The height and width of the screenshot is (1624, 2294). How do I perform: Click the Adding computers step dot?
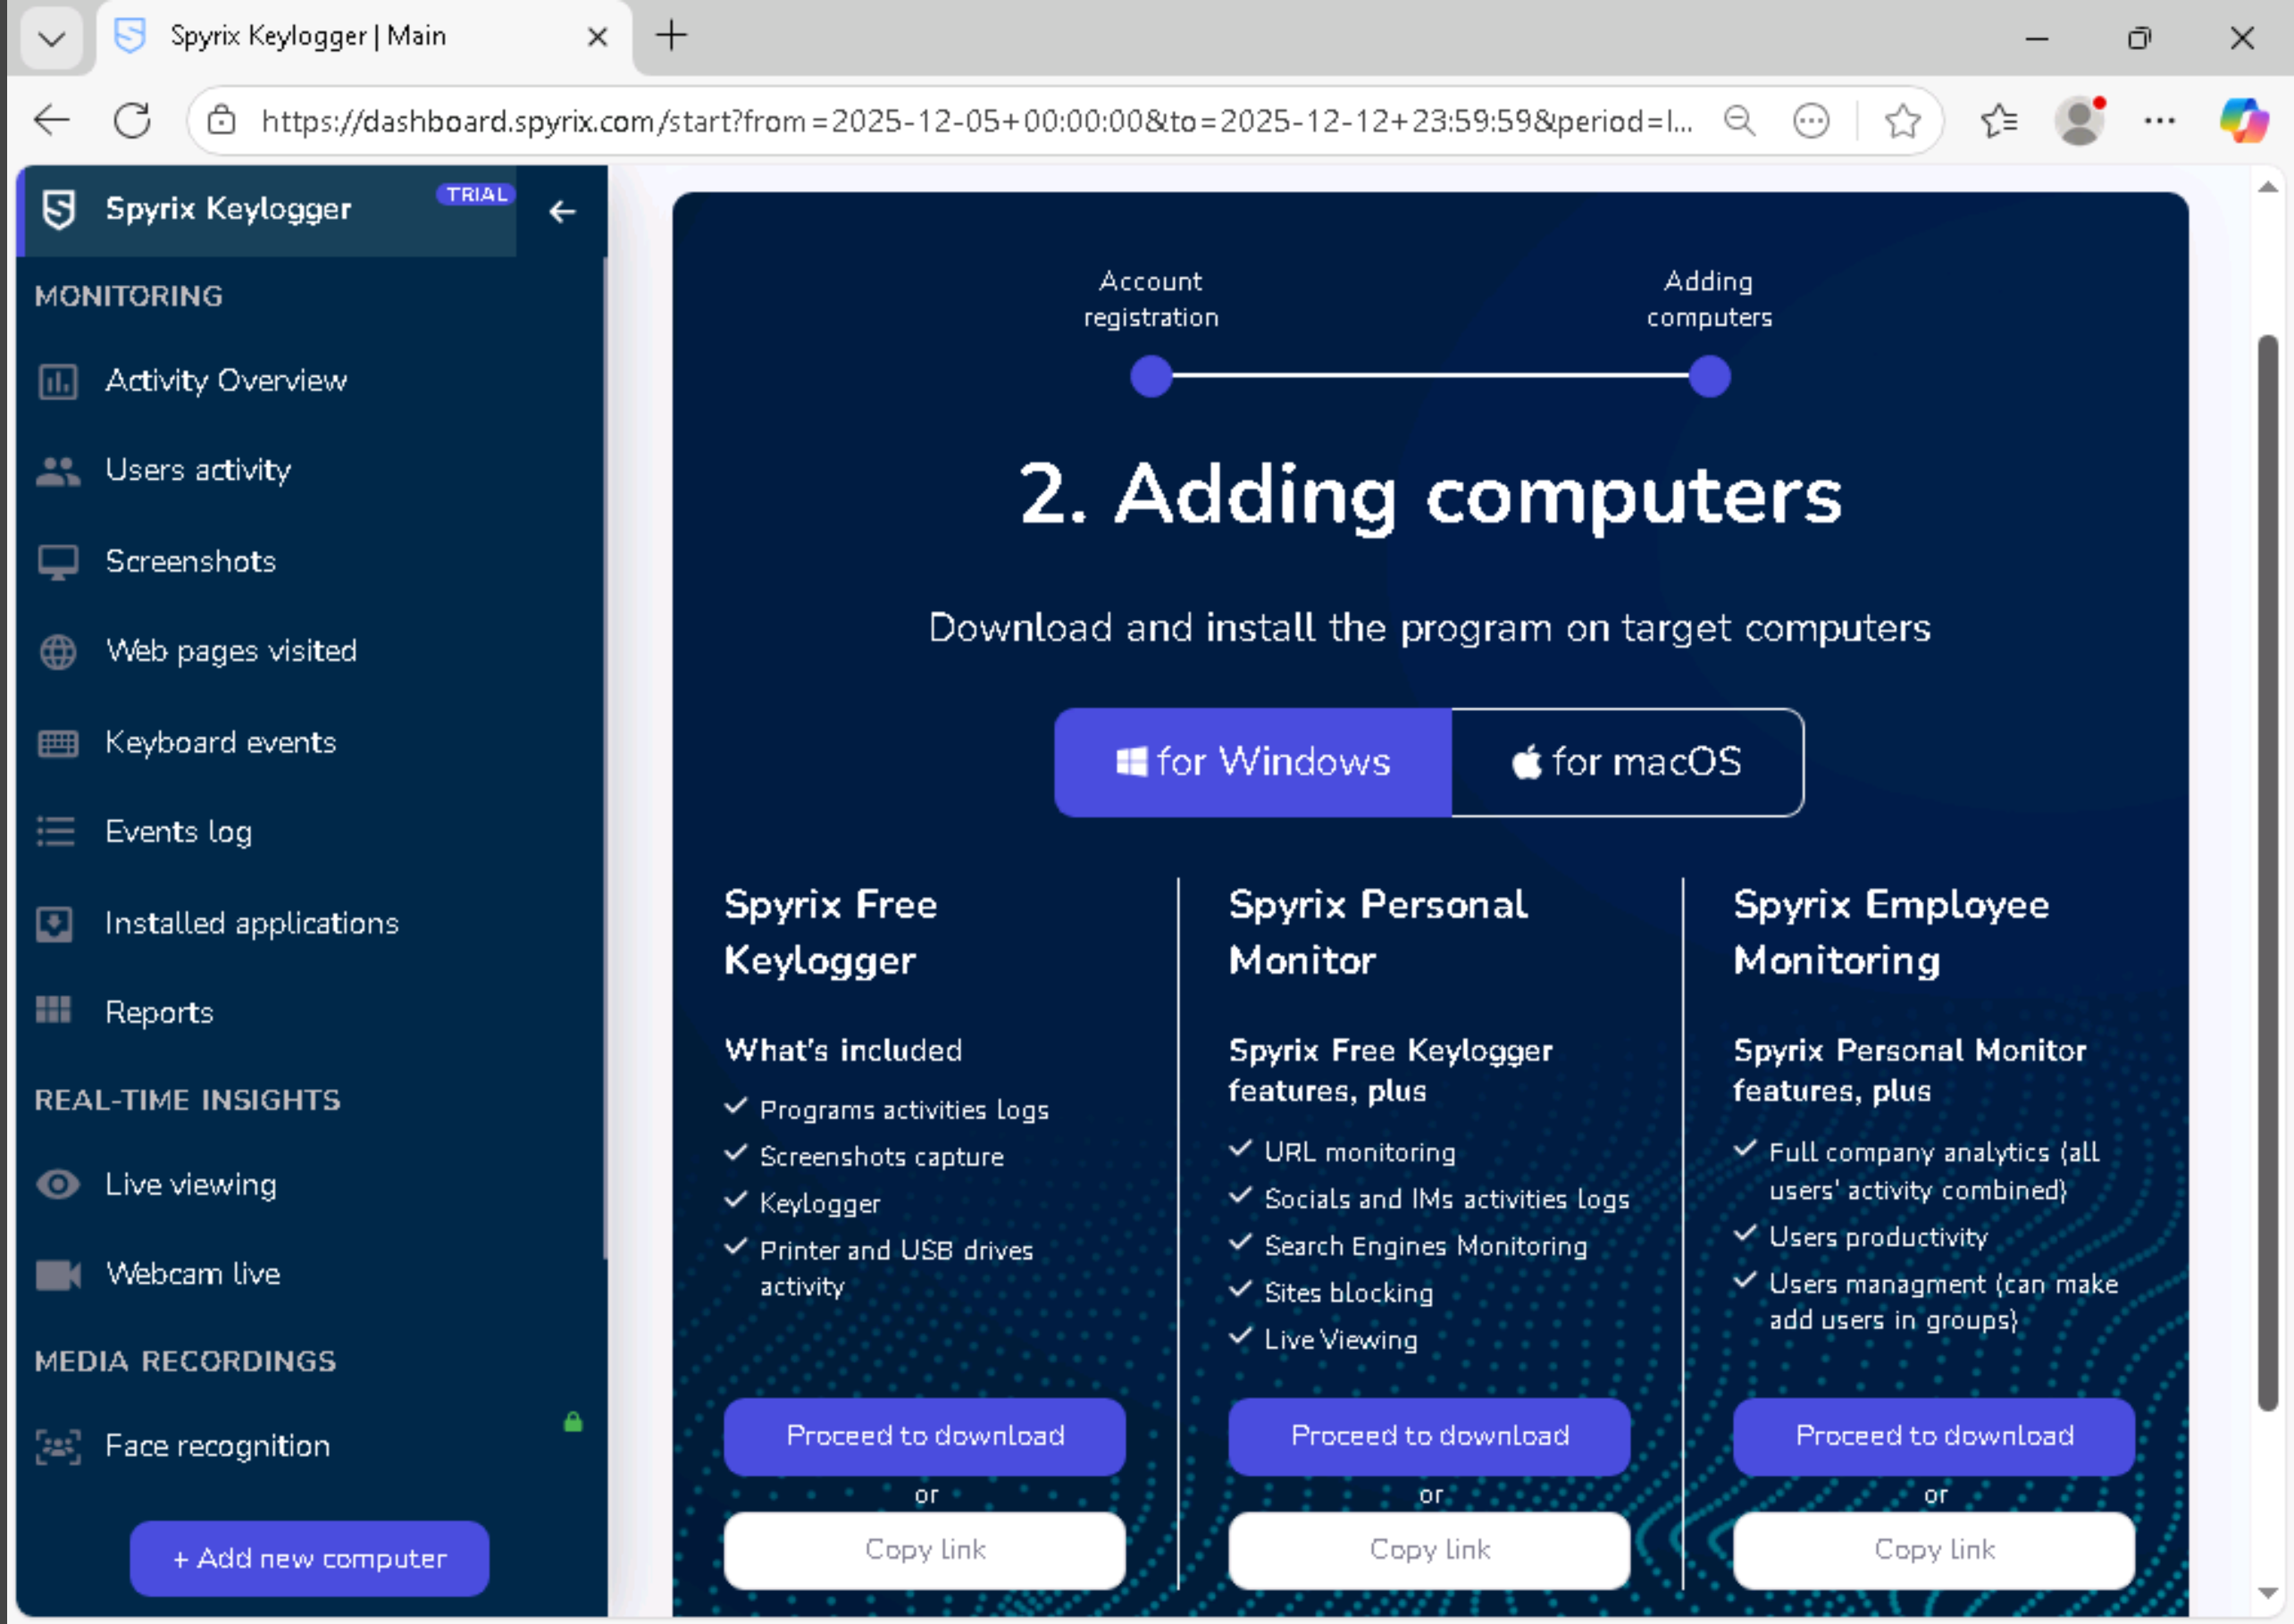(x=1710, y=377)
